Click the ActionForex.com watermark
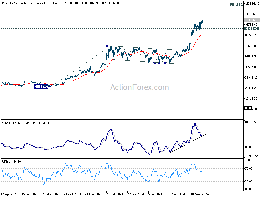The height and width of the screenshot is (198, 264). [139, 87]
